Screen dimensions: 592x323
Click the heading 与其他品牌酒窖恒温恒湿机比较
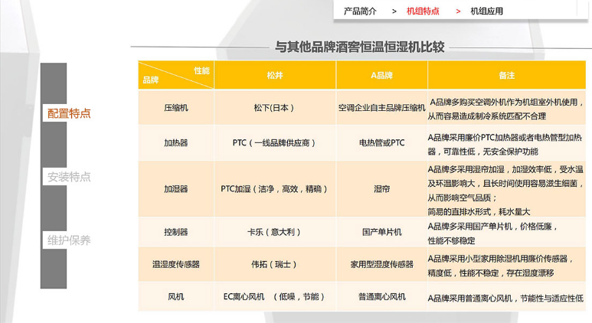[360, 46]
